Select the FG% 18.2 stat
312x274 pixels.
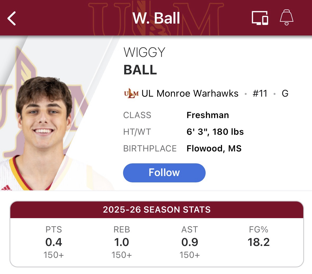pyautogui.click(x=259, y=242)
